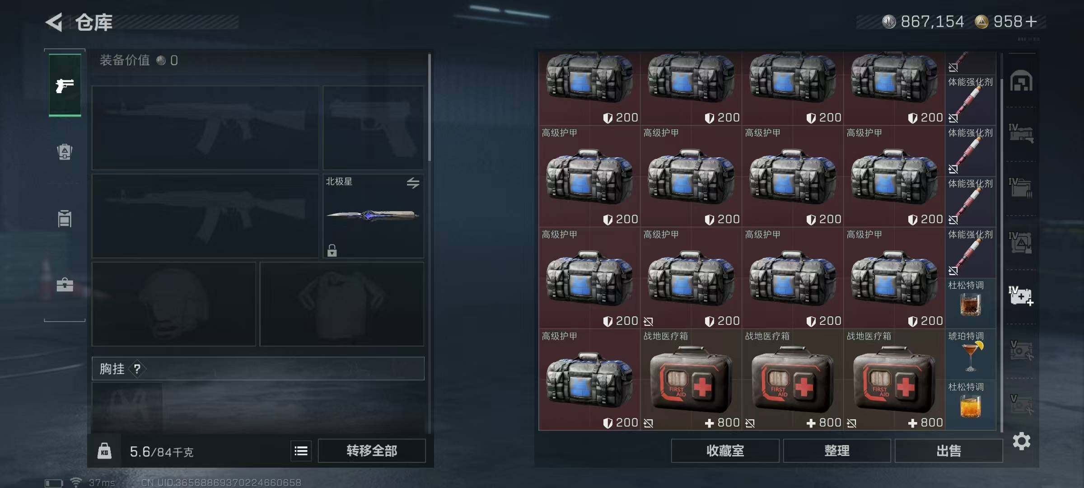Click the lock icon on 北极星 slot
The height and width of the screenshot is (488, 1084).
[332, 250]
